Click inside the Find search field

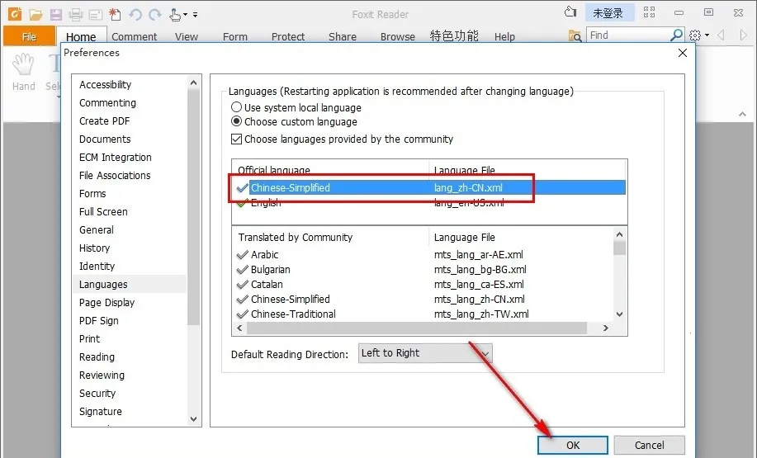627,35
